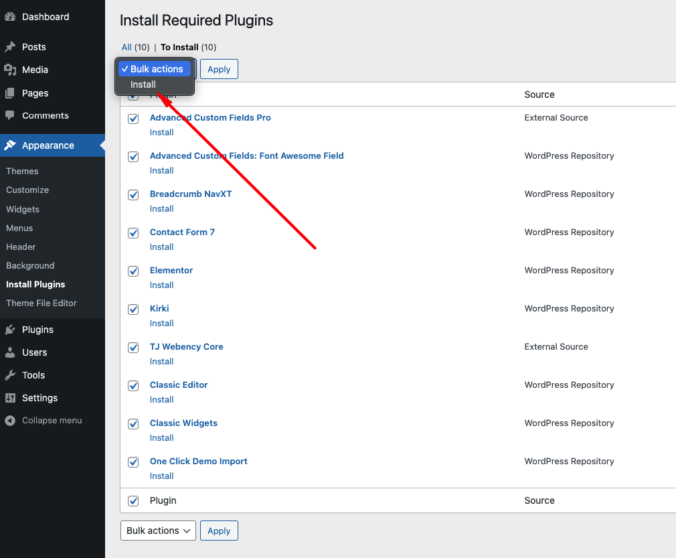Uncheck the TJ Webency Core checkbox
Image resolution: width=676 pixels, height=558 pixels.
133,348
